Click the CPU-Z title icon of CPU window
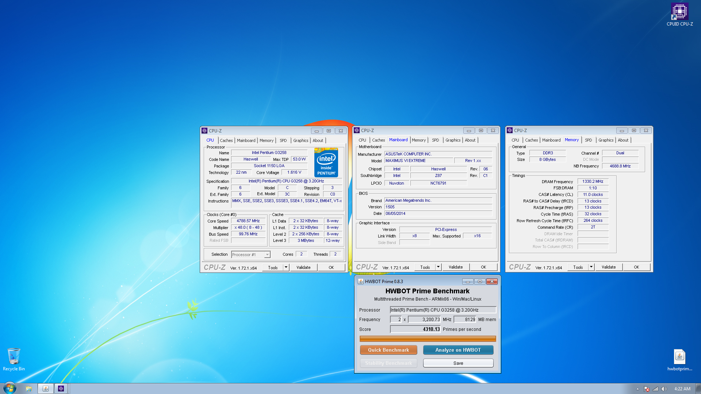 [204, 131]
